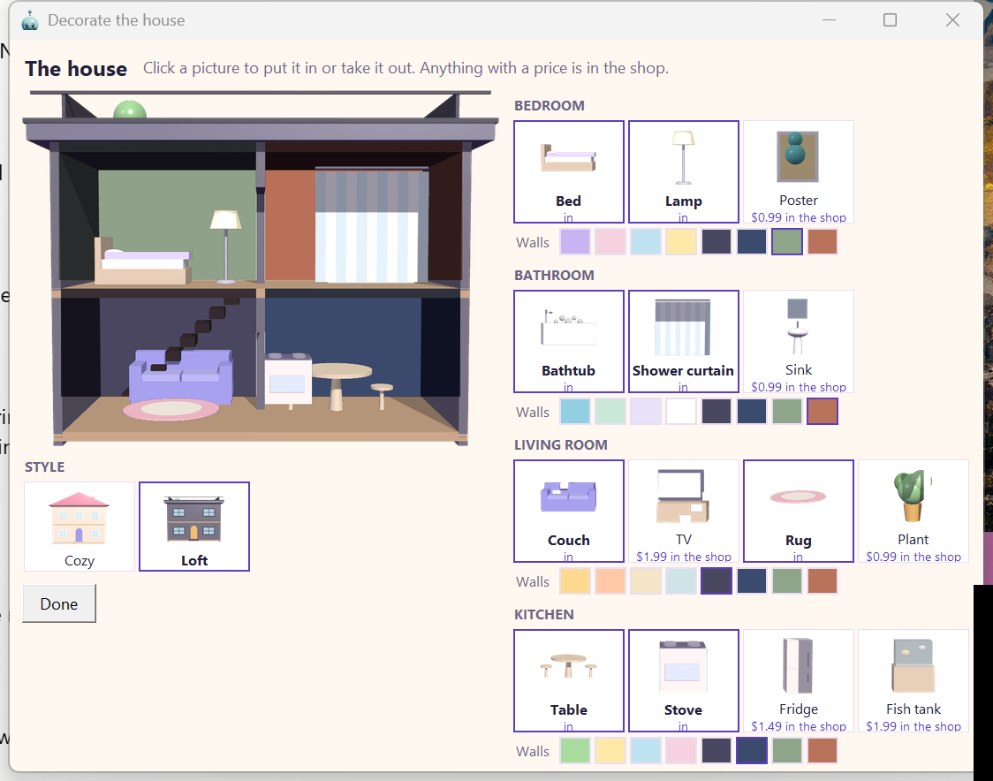
Task: Add the Plant from the shop
Action: [x=913, y=512]
